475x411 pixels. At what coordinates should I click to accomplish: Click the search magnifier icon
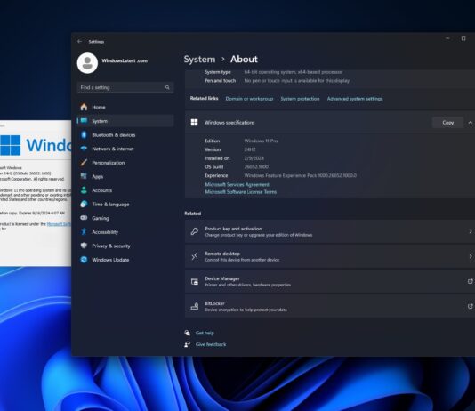point(167,87)
